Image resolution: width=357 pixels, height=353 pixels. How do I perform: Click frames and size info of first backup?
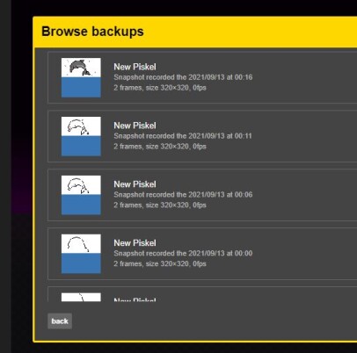coord(160,88)
